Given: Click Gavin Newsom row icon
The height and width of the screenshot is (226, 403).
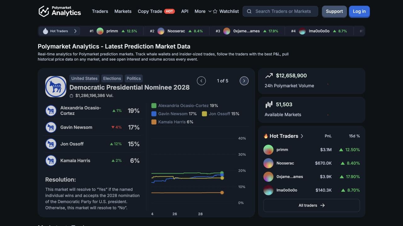Looking at the screenshot, I should click(x=51, y=127).
